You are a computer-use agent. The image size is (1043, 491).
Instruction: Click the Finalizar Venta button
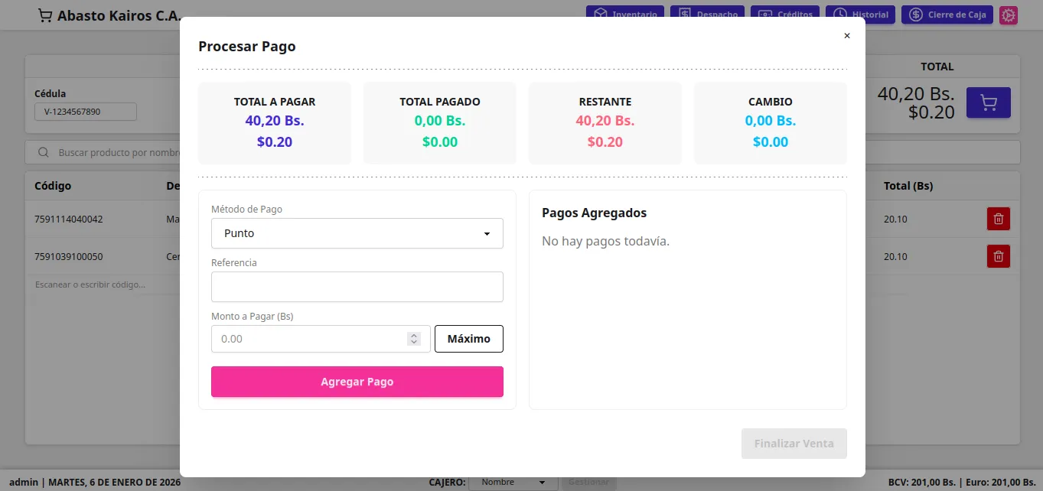click(x=794, y=444)
